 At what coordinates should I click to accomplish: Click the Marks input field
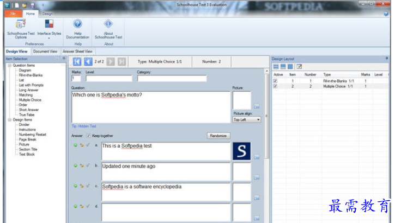(76, 79)
